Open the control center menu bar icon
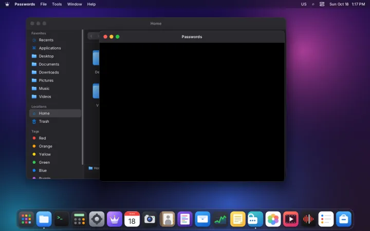The height and width of the screenshot is (231, 370). pos(322,4)
